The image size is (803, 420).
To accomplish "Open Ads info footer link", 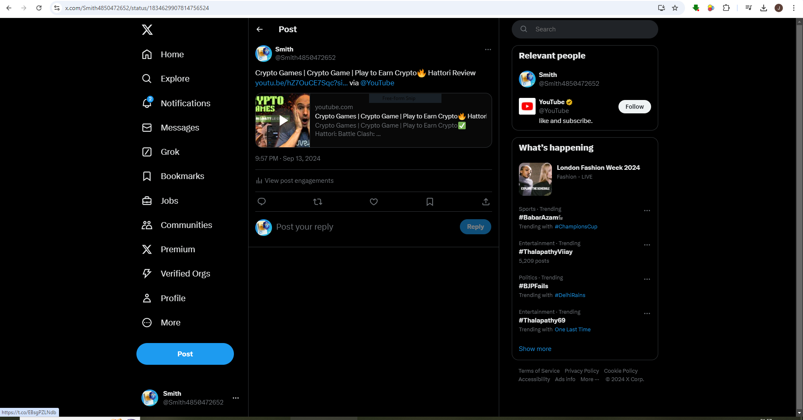I will click(x=565, y=379).
